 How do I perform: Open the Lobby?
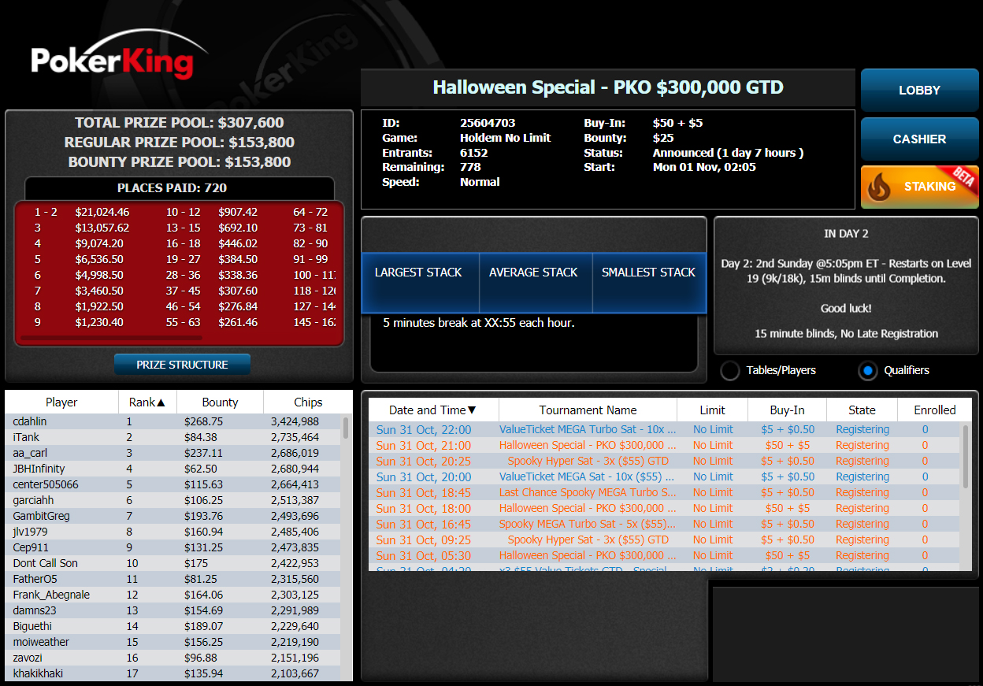coord(919,91)
